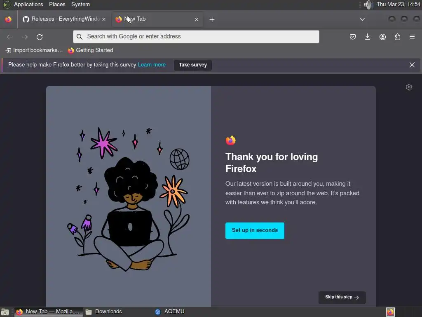The height and width of the screenshot is (317, 422).
Task: Click the date and time clock
Action: pyautogui.click(x=398, y=5)
